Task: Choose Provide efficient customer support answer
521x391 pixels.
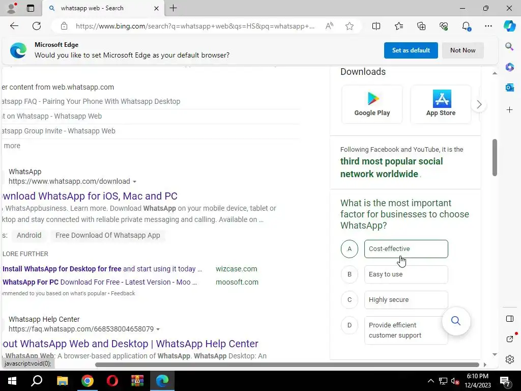Action: [406, 330]
